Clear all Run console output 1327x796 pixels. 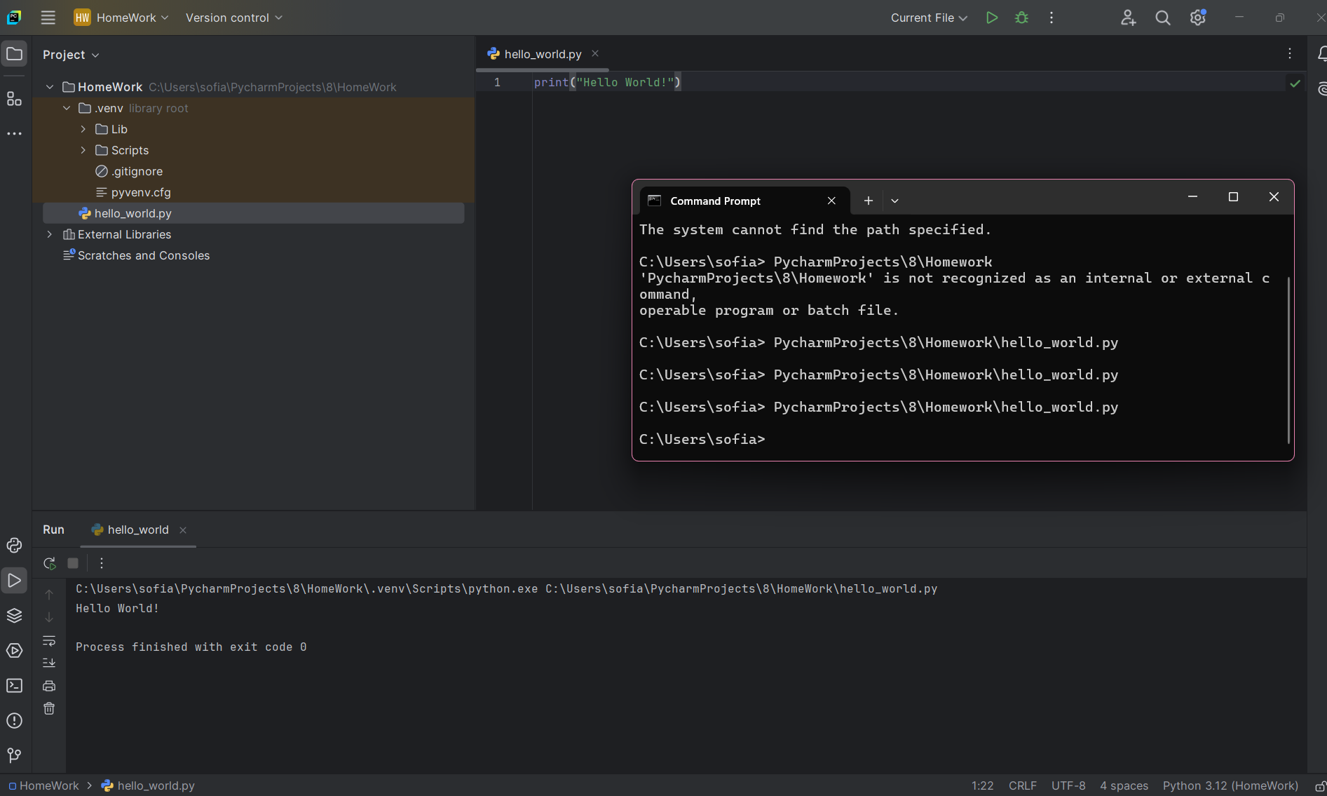[x=49, y=708]
